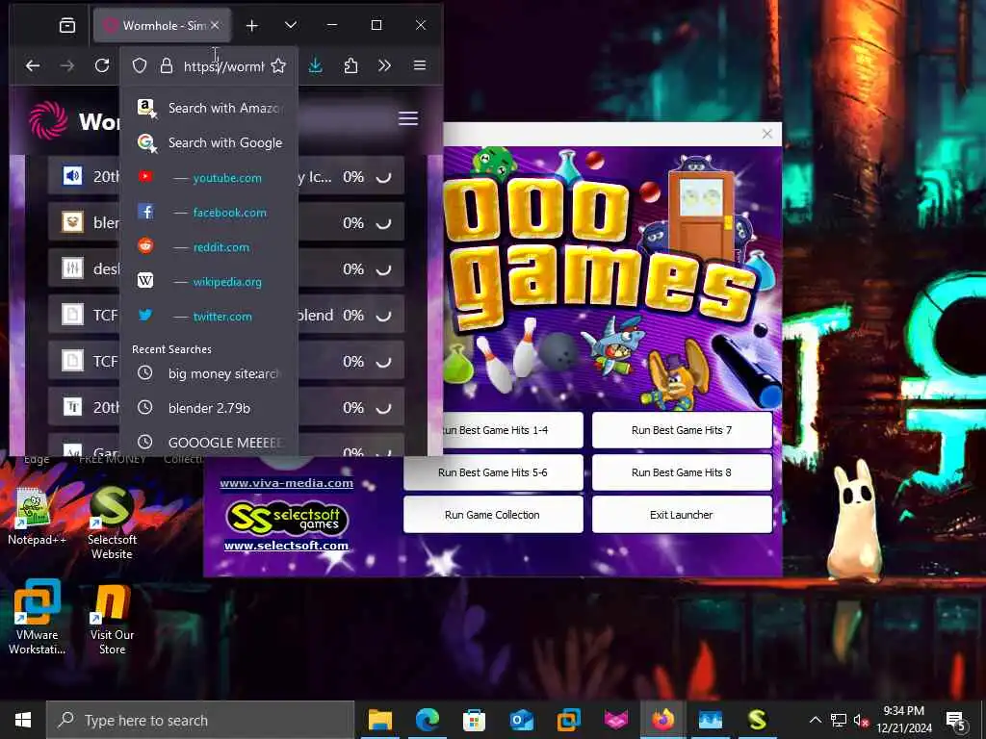Open www.viva-media.com link

pyautogui.click(x=286, y=483)
